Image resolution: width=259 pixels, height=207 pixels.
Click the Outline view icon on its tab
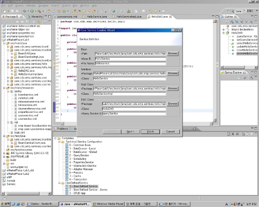click(222, 17)
